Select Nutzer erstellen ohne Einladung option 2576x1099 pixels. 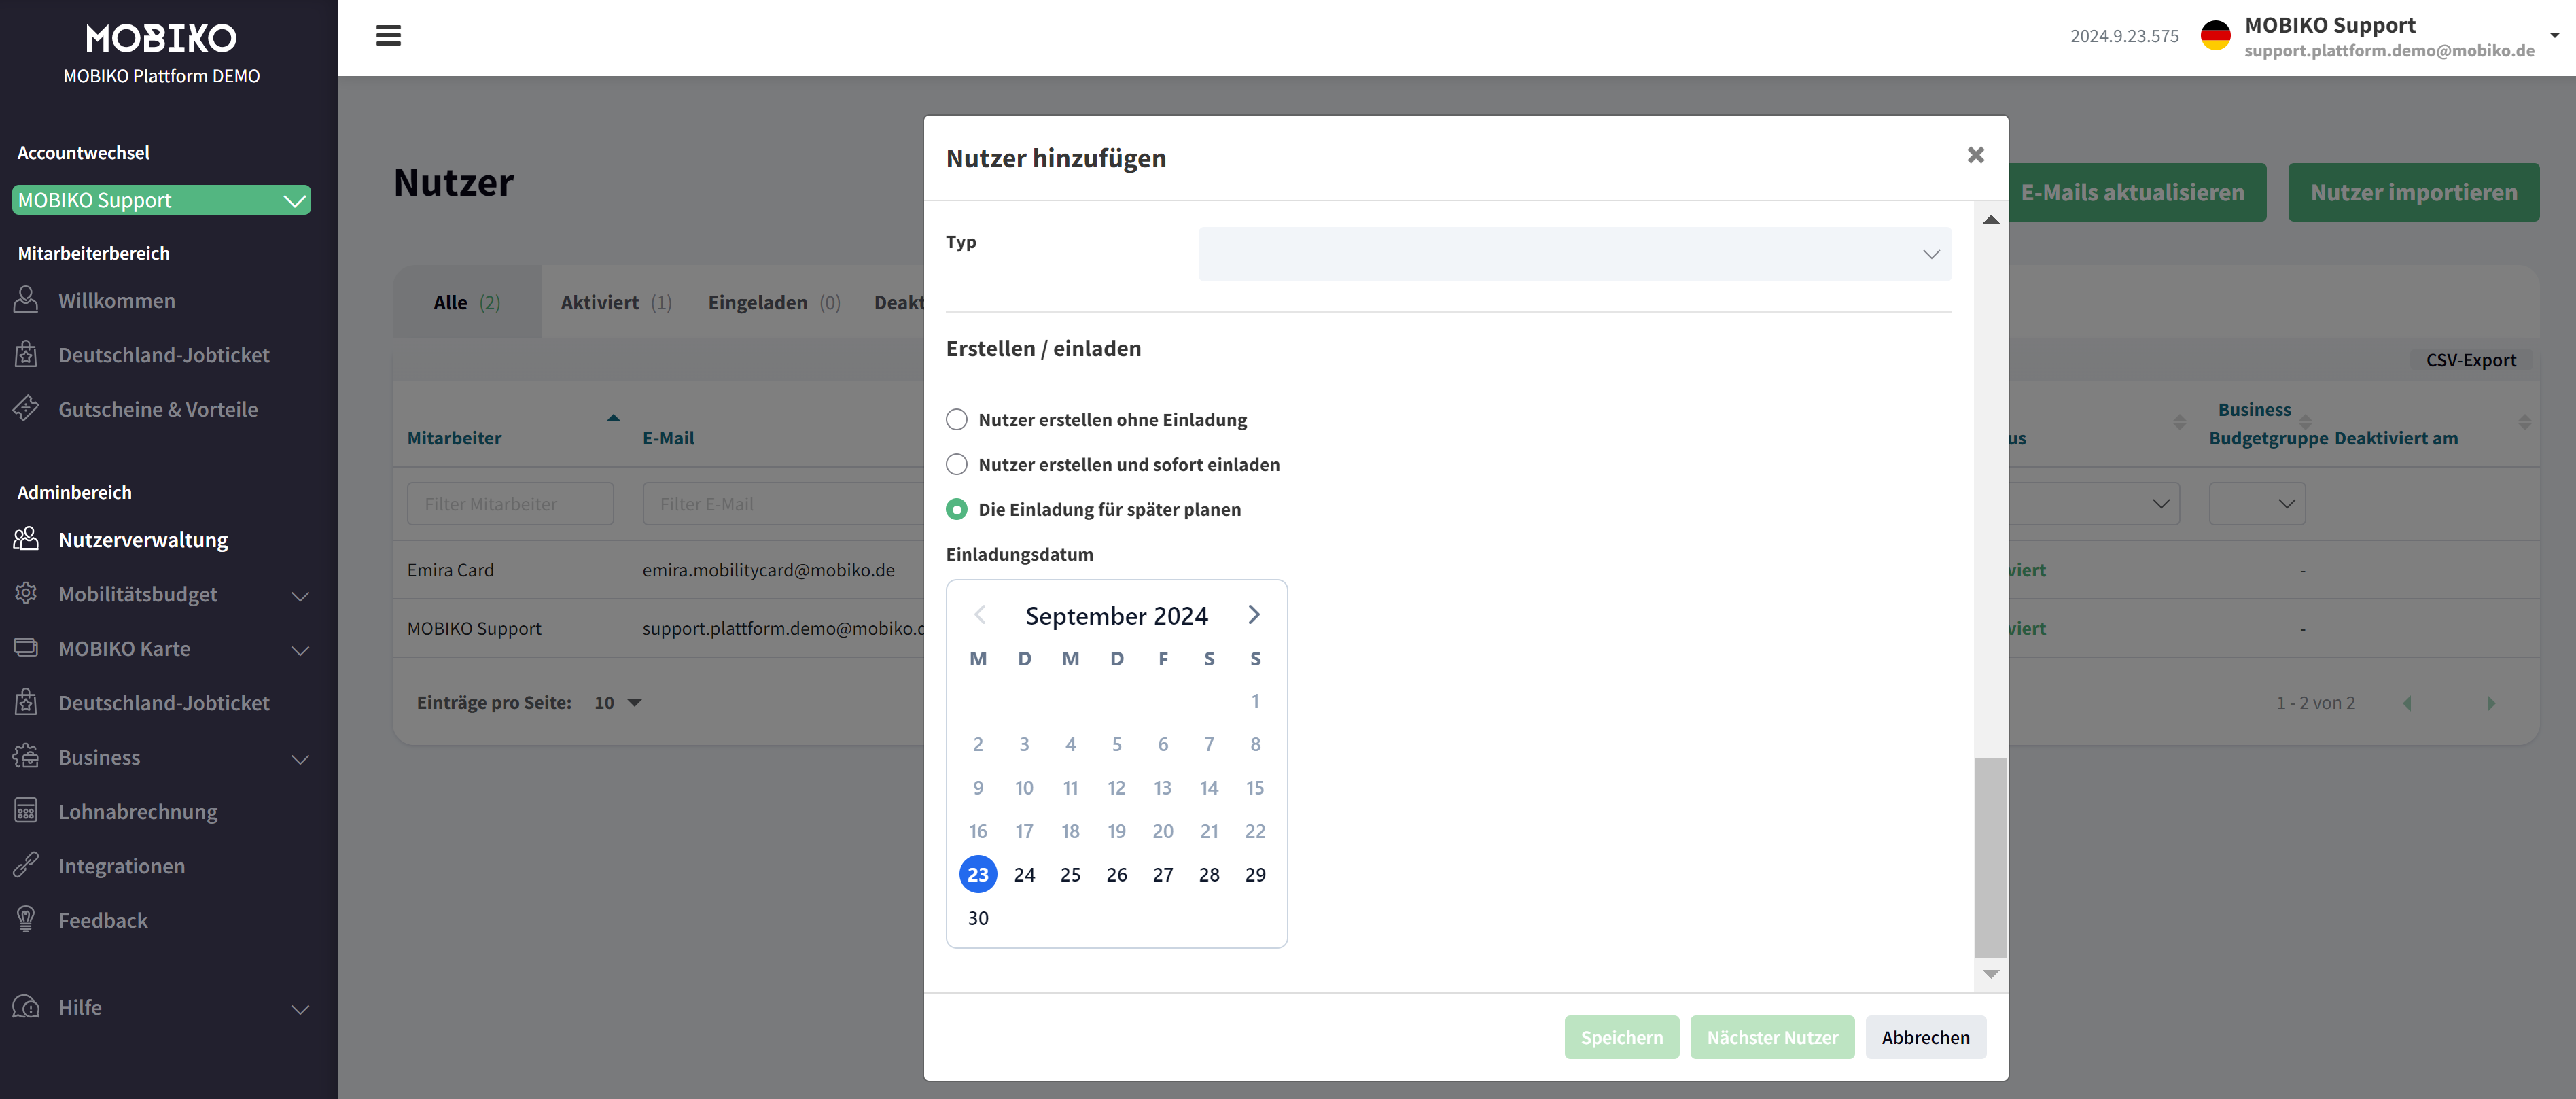[957, 420]
